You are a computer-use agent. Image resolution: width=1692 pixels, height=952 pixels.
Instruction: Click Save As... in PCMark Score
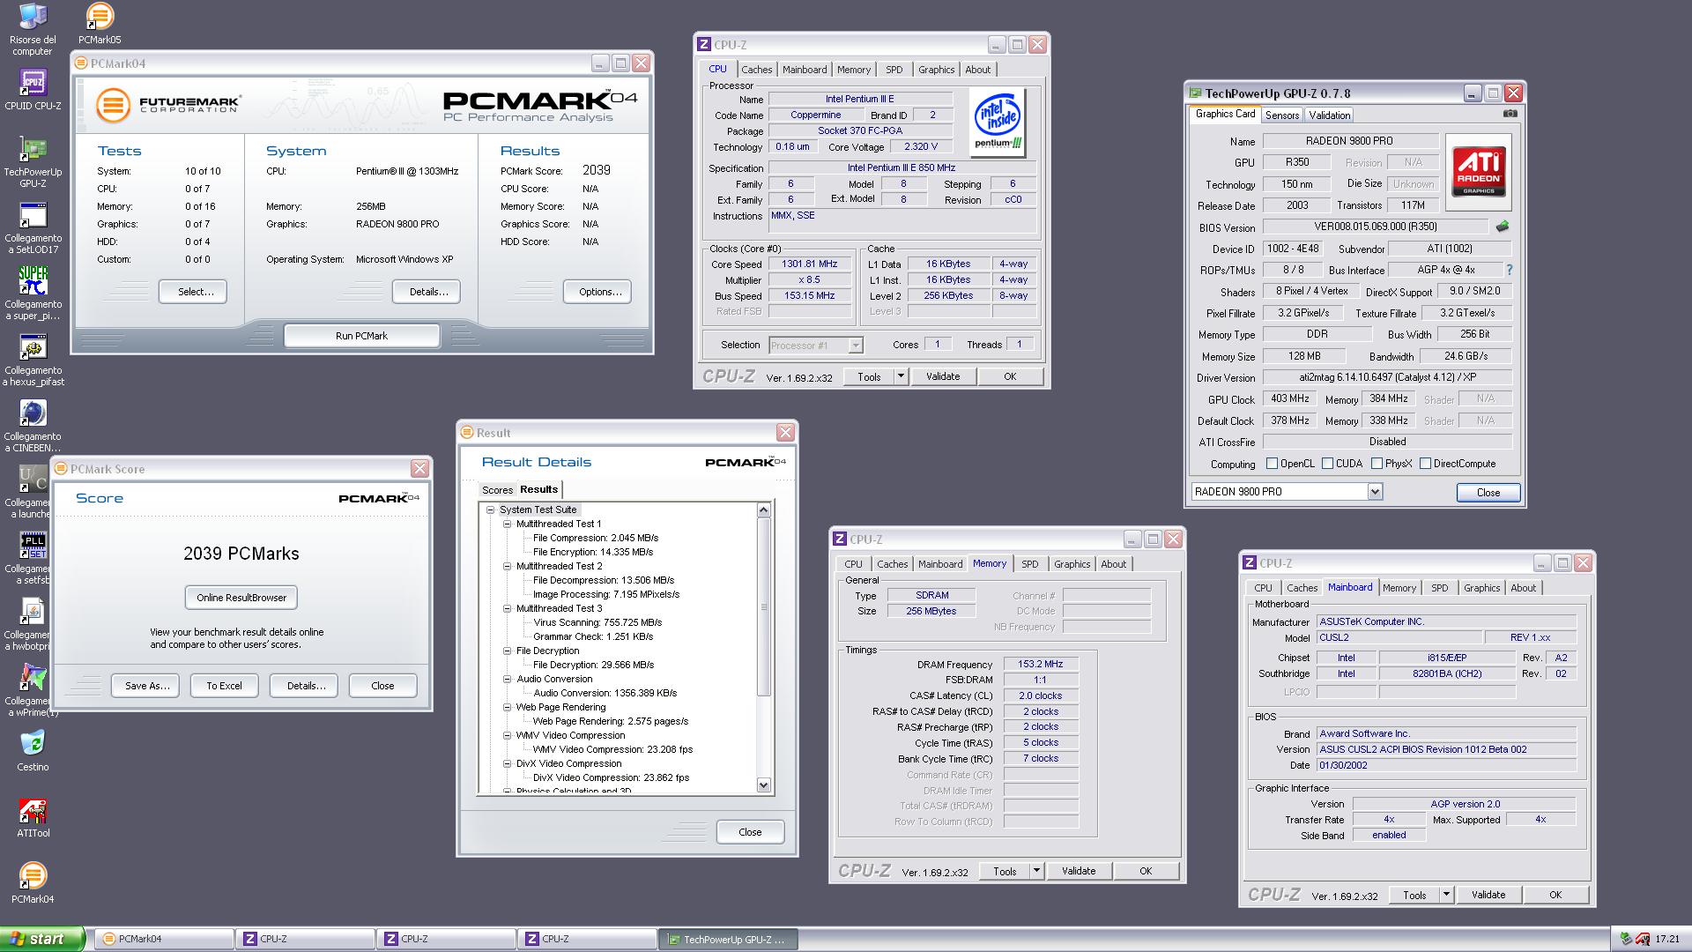[x=146, y=686]
